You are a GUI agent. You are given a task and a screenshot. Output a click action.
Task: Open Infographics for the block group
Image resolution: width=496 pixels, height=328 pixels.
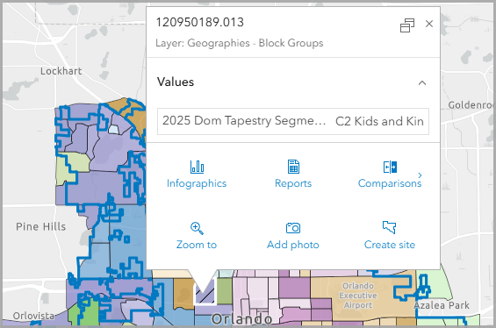tap(197, 175)
